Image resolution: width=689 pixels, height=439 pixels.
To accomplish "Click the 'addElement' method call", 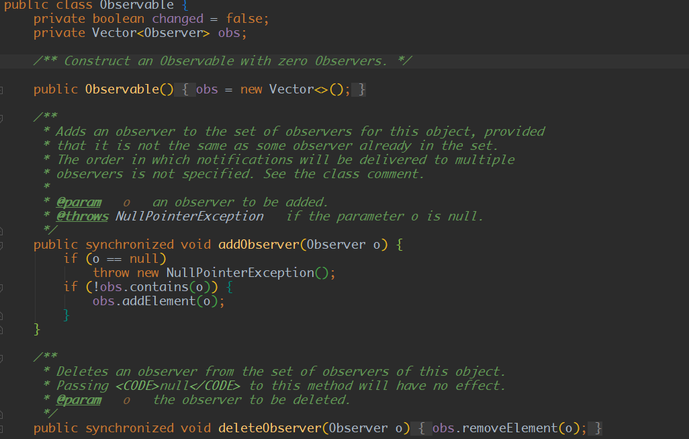I will pyautogui.click(x=158, y=301).
